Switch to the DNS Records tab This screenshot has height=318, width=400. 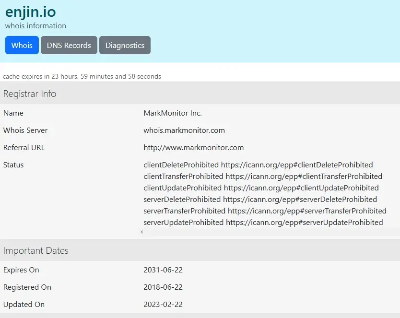tap(69, 45)
